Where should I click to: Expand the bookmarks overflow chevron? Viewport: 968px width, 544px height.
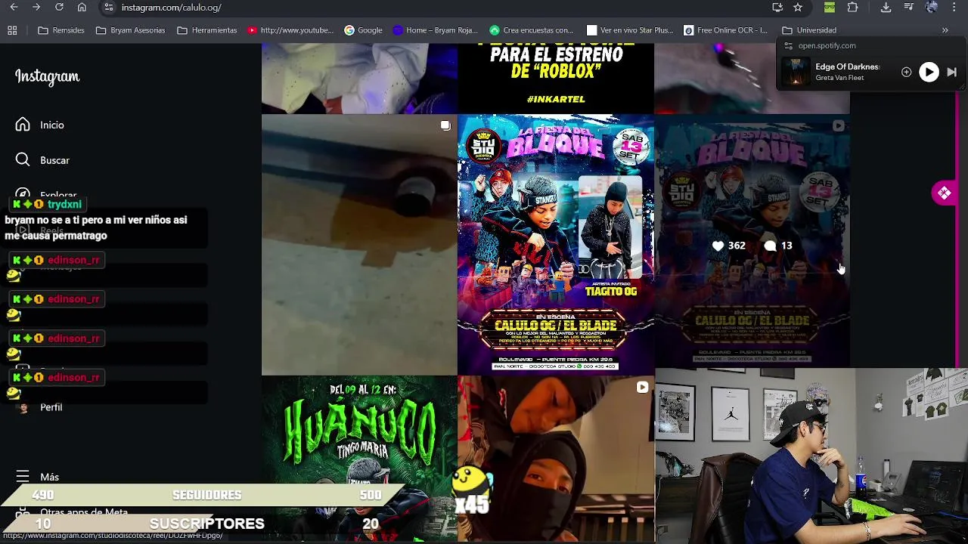[x=945, y=30]
